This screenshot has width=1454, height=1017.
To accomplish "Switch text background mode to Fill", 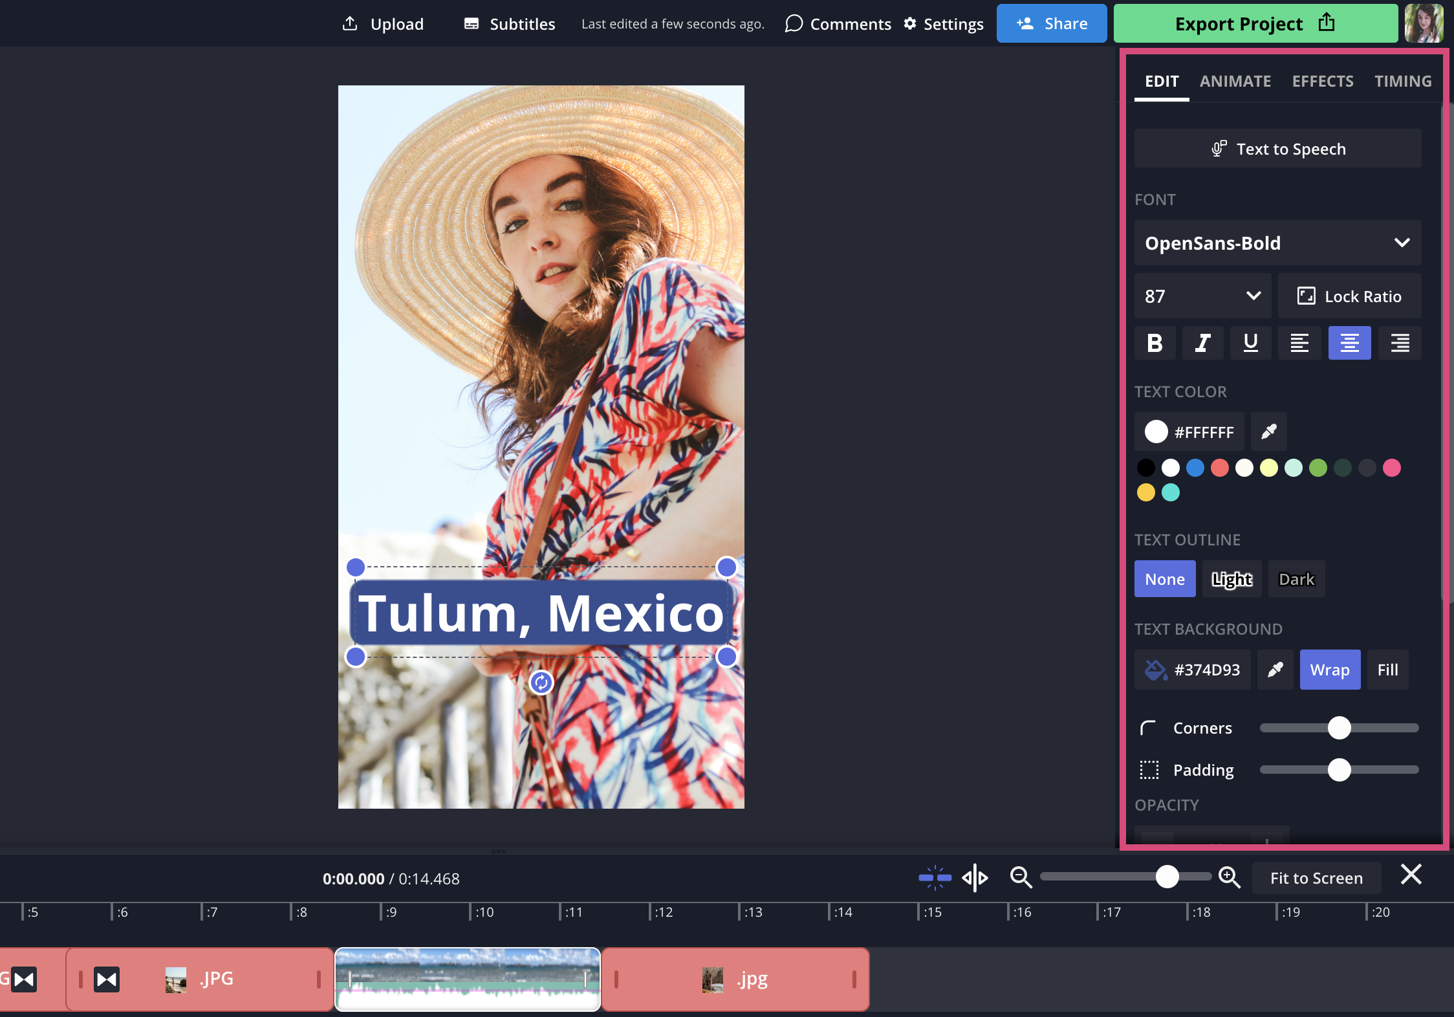I will tap(1387, 670).
